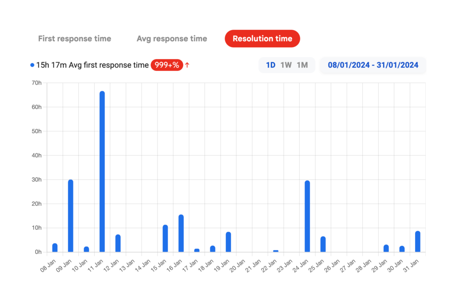455x303 pixels.
Task: Click the 999+% change badge
Action: tap(167, 65)
